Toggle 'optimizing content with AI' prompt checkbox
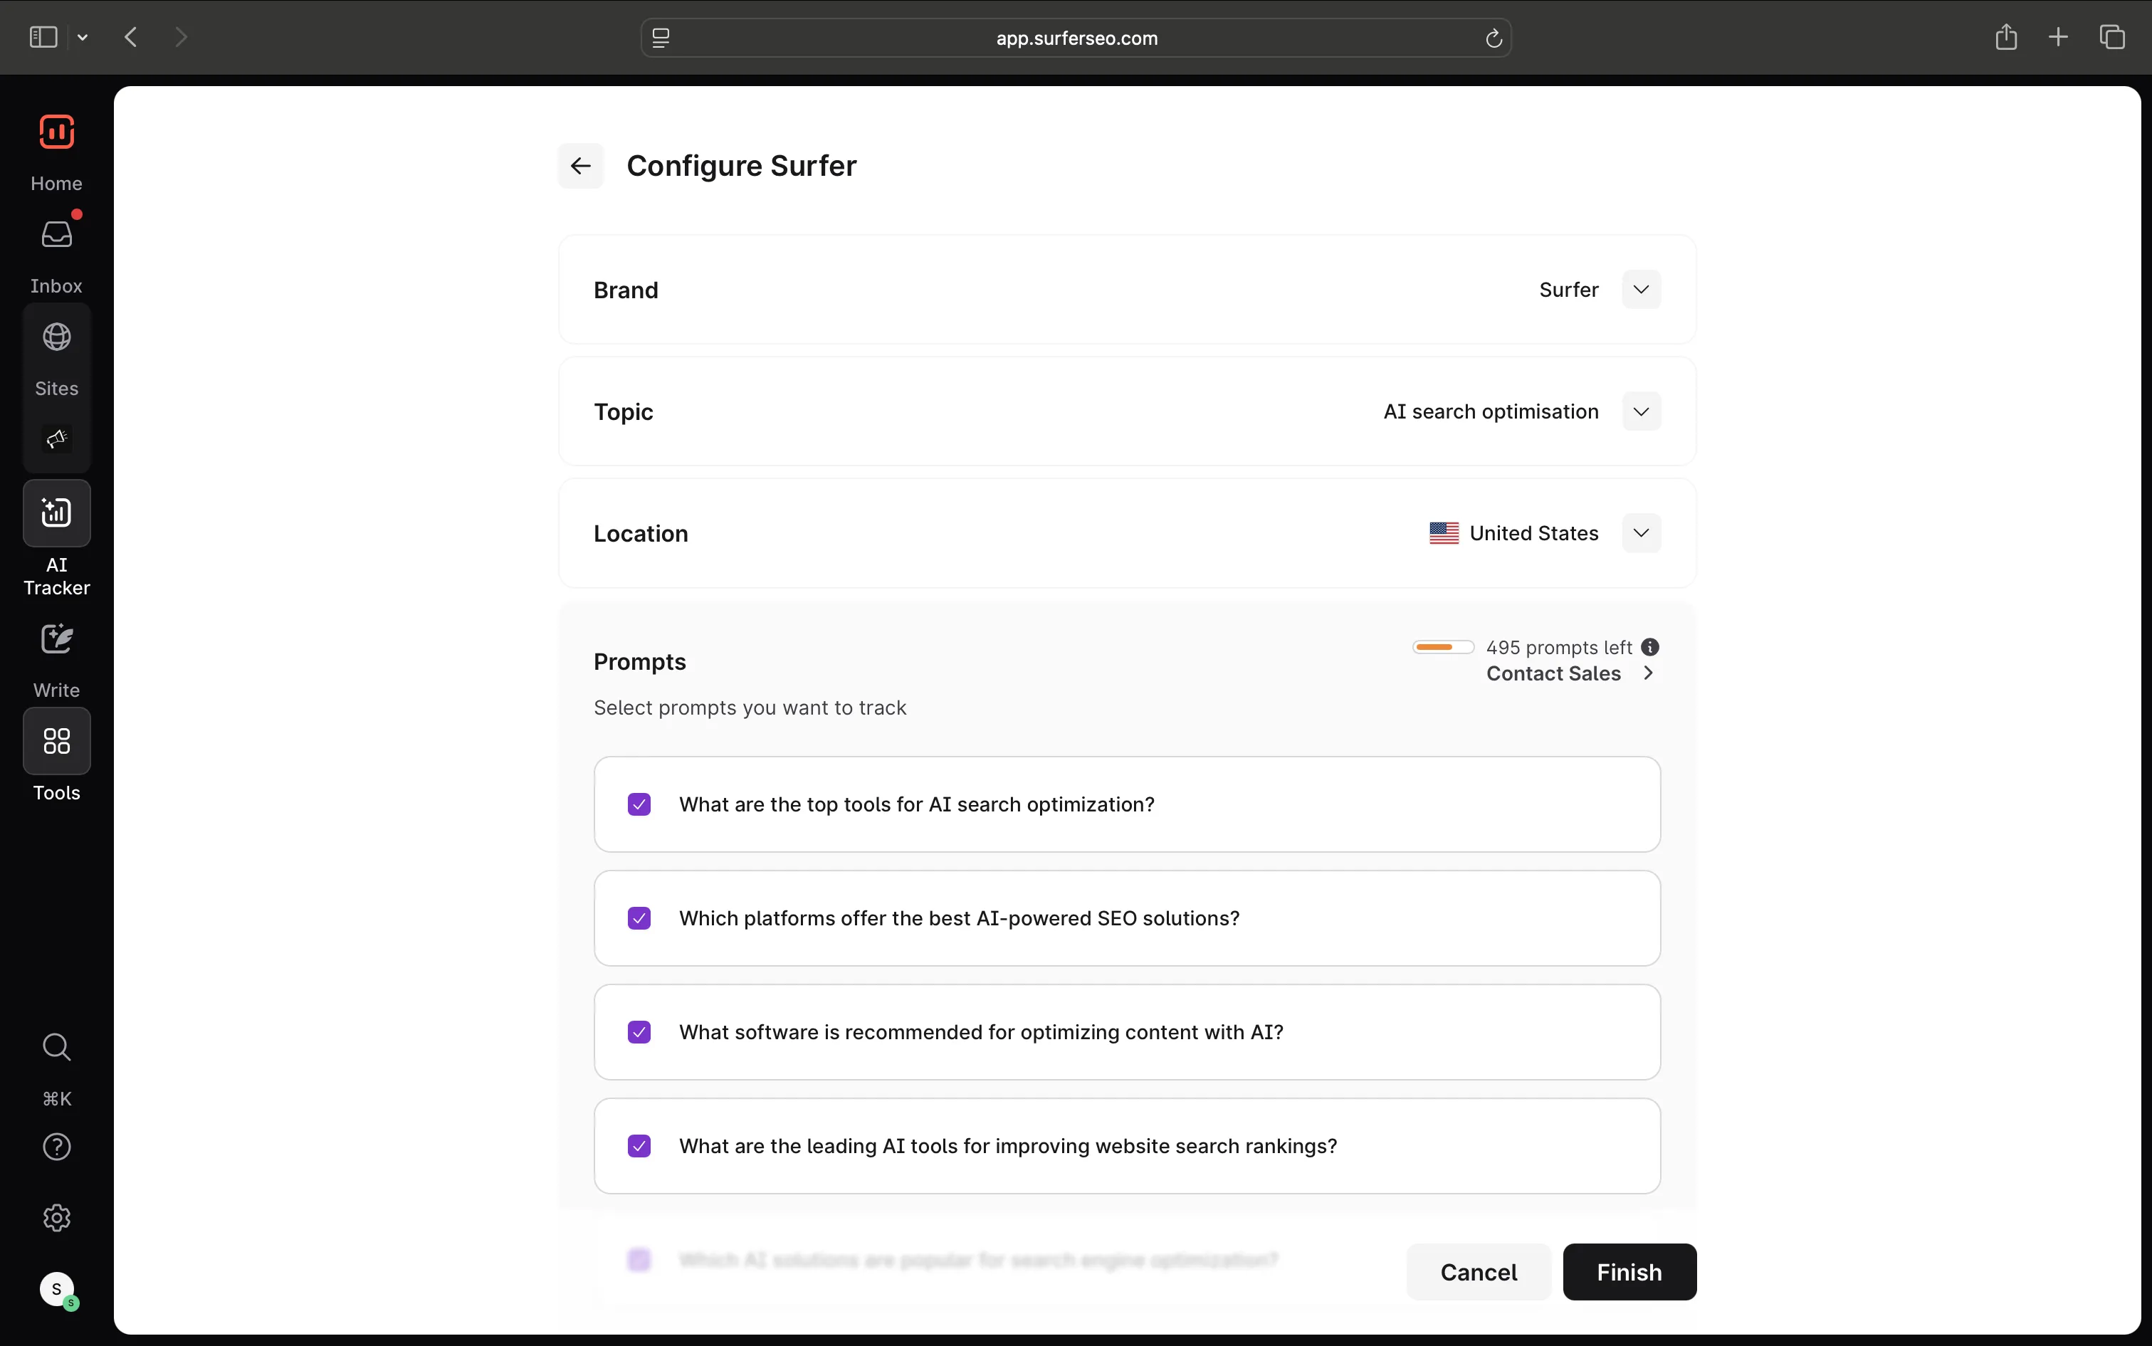Image resolution: width=2152 pixels, height=1346 pixels. [639, 1033]
